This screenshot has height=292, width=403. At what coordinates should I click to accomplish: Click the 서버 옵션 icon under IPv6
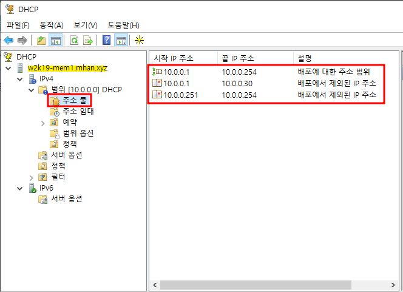pyautogui.click(x=43, y=199)
